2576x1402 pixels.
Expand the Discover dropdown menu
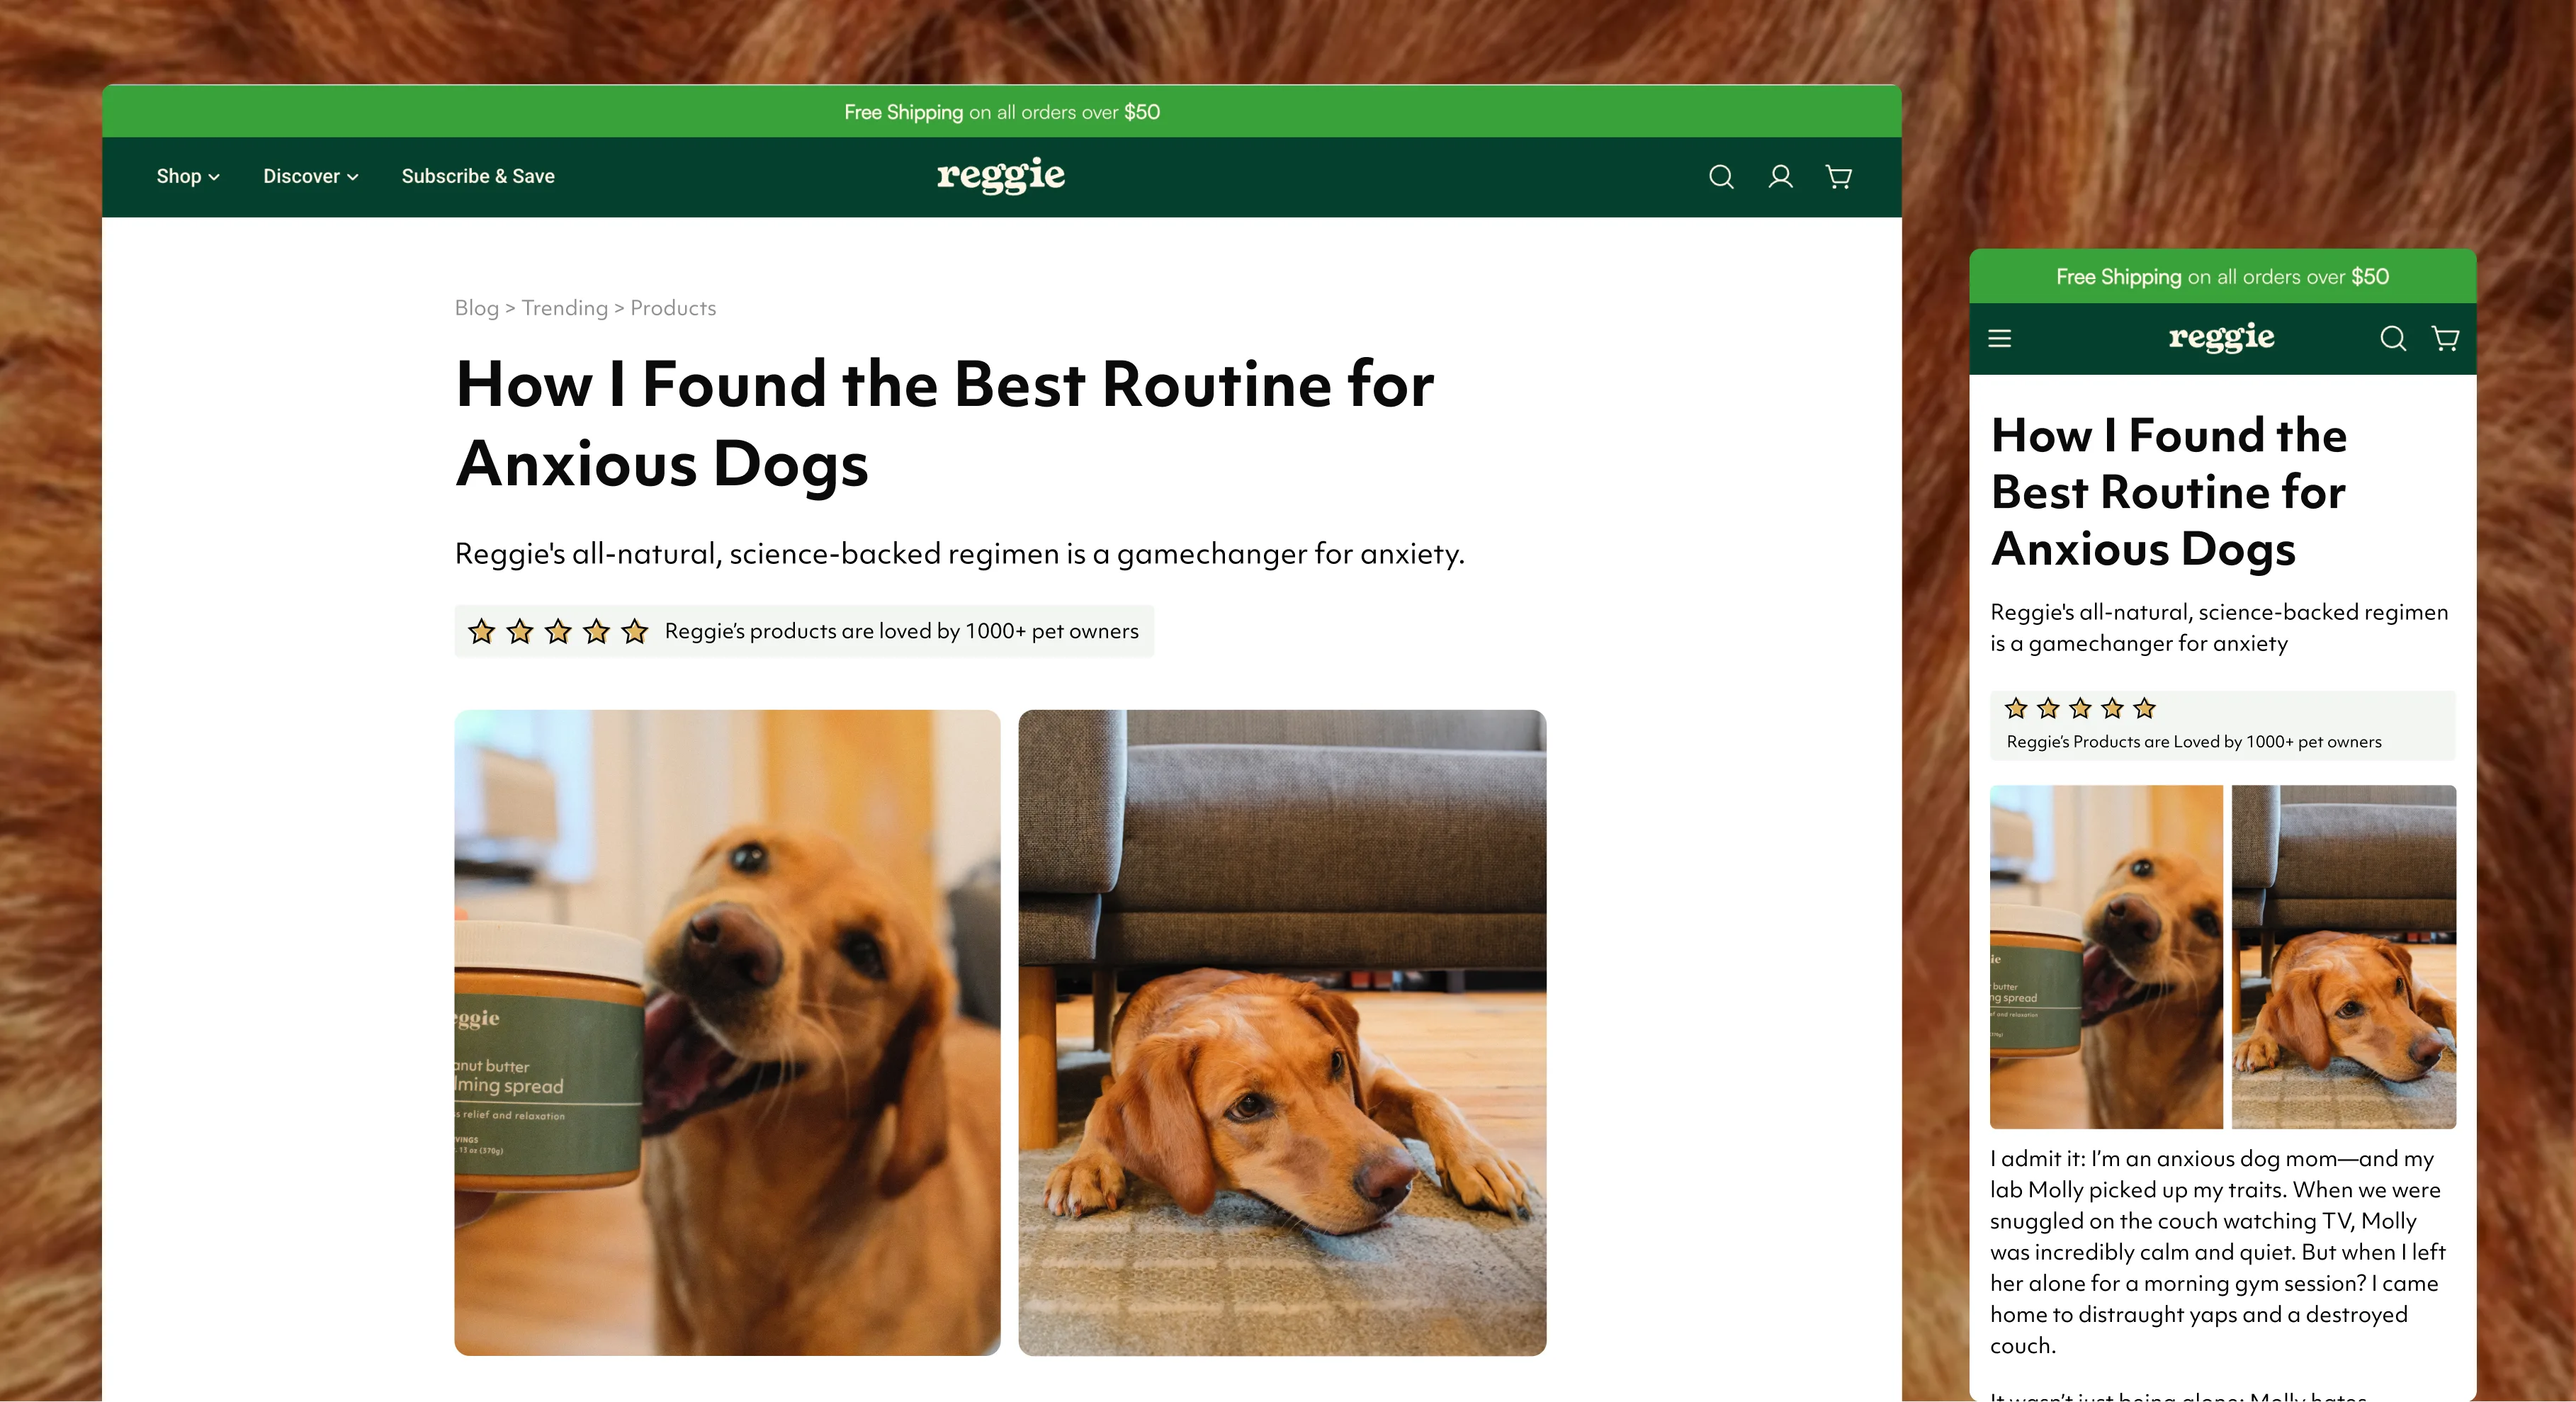(x=311, y=176)
